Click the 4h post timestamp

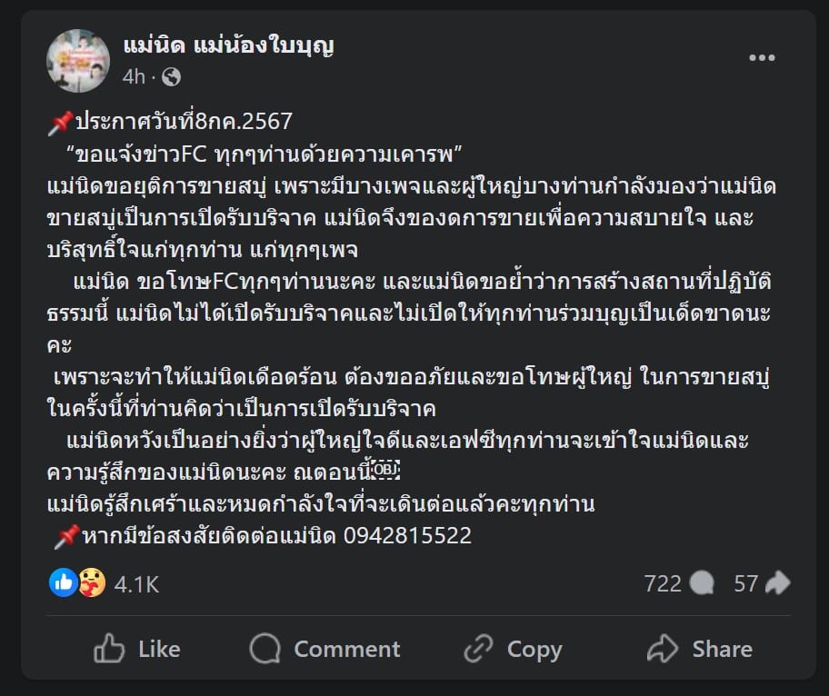pyautogui.click(x=134, y=76)
